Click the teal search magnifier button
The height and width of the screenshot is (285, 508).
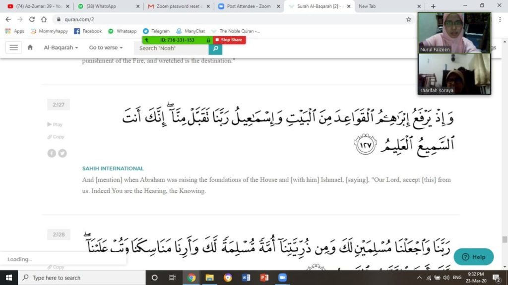(215, 48)
